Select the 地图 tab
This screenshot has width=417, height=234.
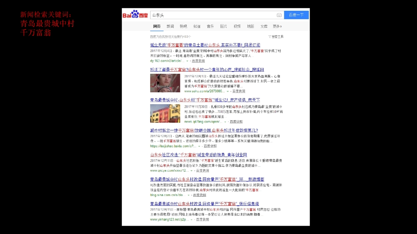pyautogui.click(x=251, y=26)
